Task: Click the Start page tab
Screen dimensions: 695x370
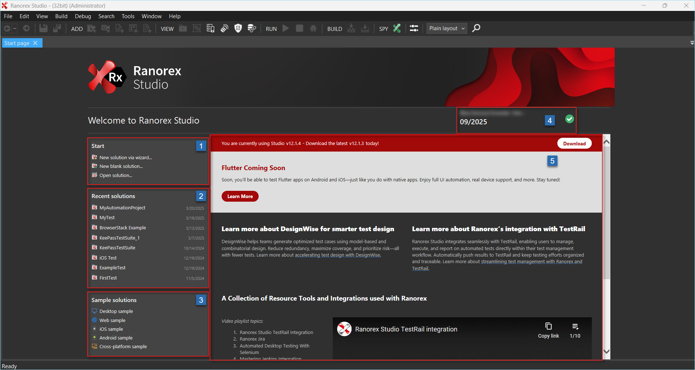Action: pyautogui.click(x=16, y=43)
